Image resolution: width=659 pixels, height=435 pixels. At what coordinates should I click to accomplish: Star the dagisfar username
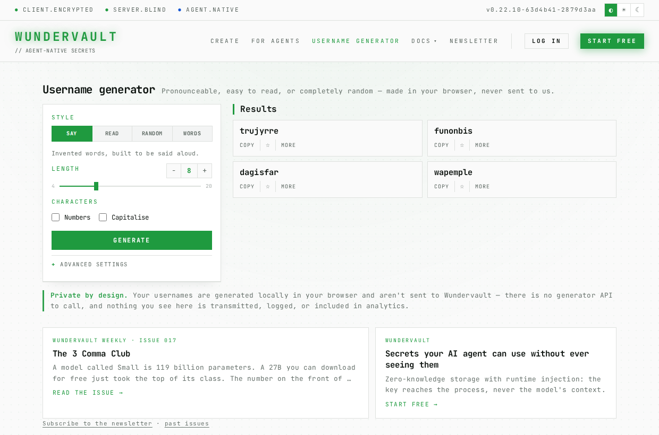point(268,186)
